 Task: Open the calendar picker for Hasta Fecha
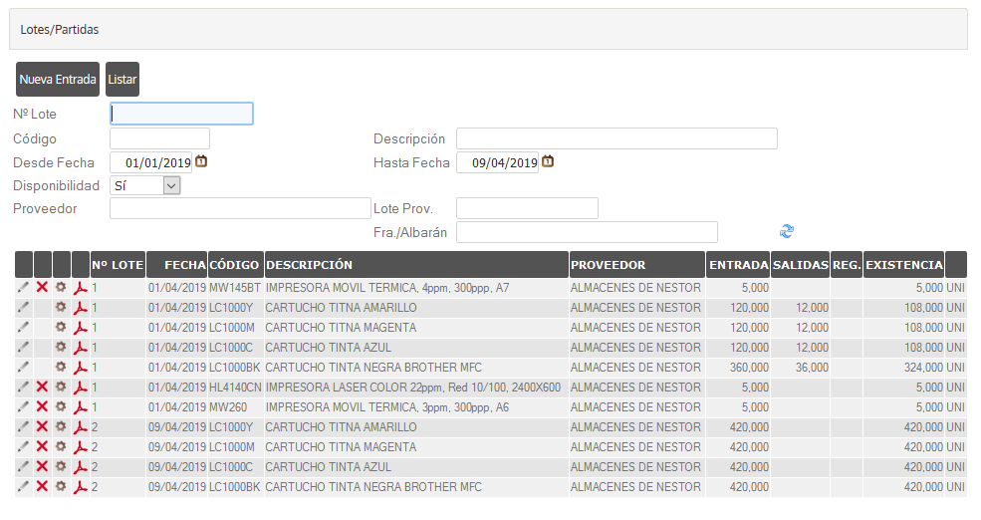click(548, 161)
